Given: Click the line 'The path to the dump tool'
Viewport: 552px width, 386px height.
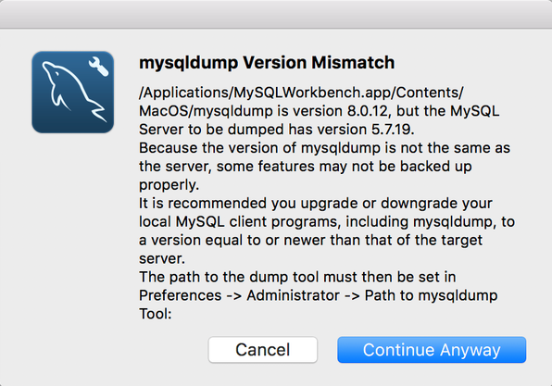Looking at the screenshot, I should click(297, 277).
